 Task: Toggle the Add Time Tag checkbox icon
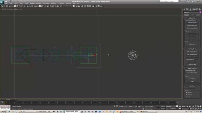click(x=143, y=109)
